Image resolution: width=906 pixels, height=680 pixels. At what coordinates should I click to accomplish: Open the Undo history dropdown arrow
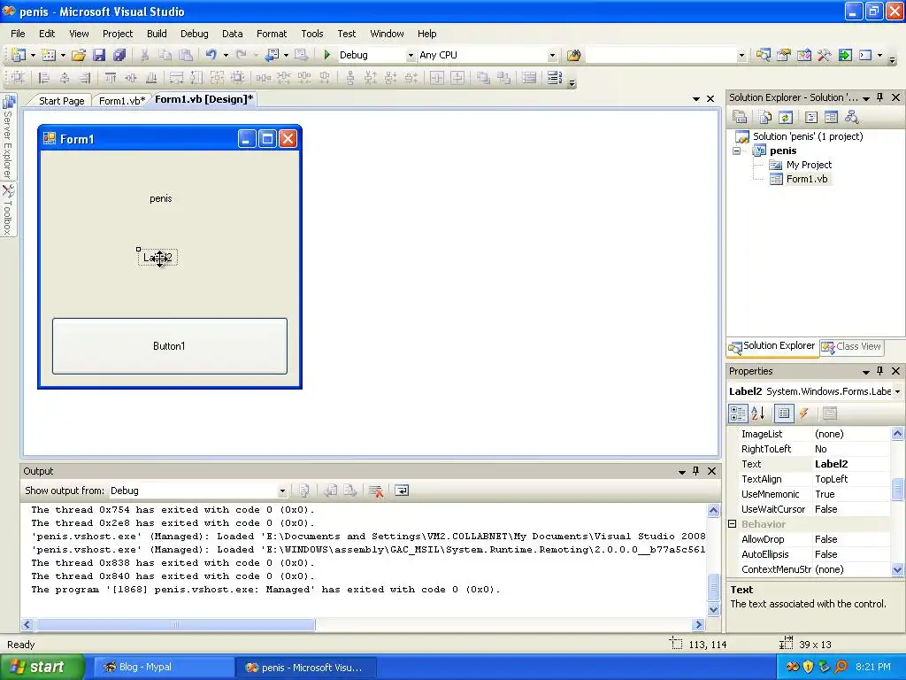click(x=226, y=56)
